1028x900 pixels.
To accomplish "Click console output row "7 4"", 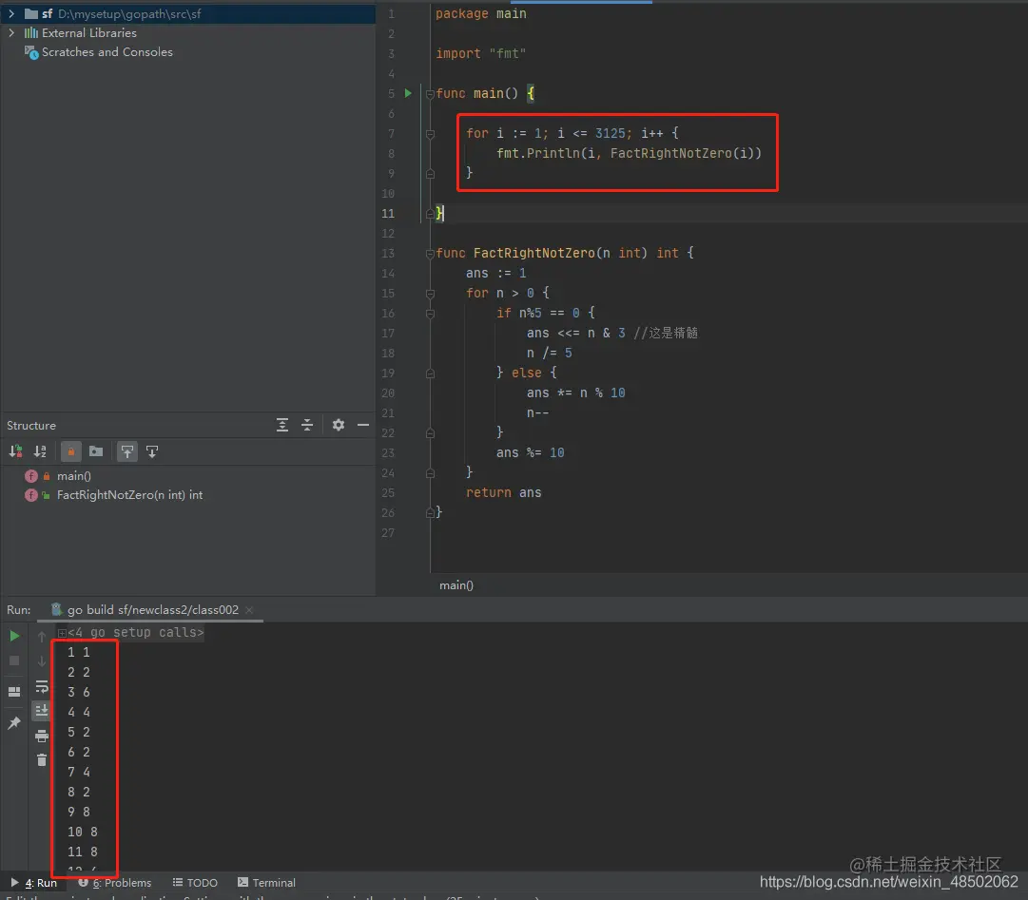I will (x=79, y=773).
